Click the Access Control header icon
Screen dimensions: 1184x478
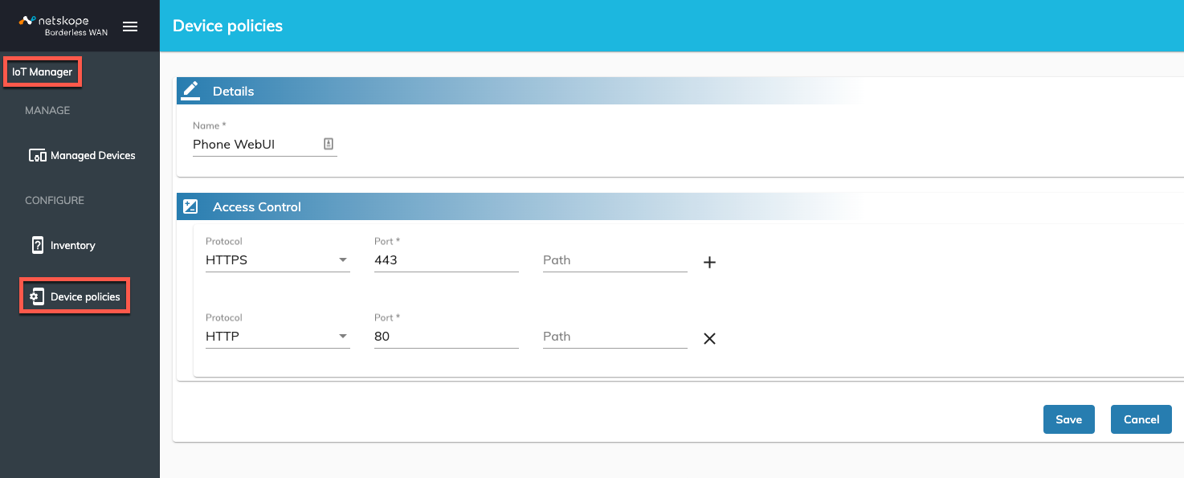(x=190, y=206)
